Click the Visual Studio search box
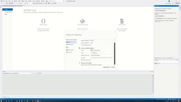181x102 pixels. [57, 1]
